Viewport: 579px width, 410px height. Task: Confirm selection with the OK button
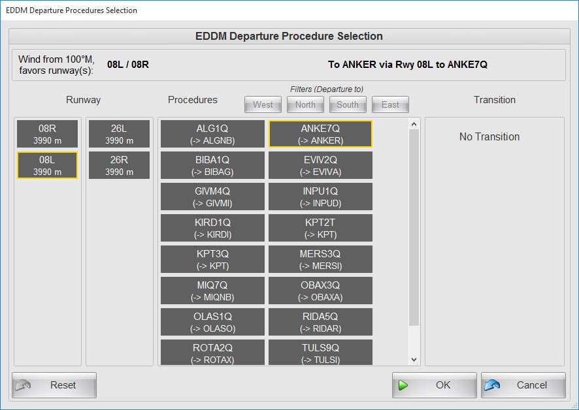(434, 385)
